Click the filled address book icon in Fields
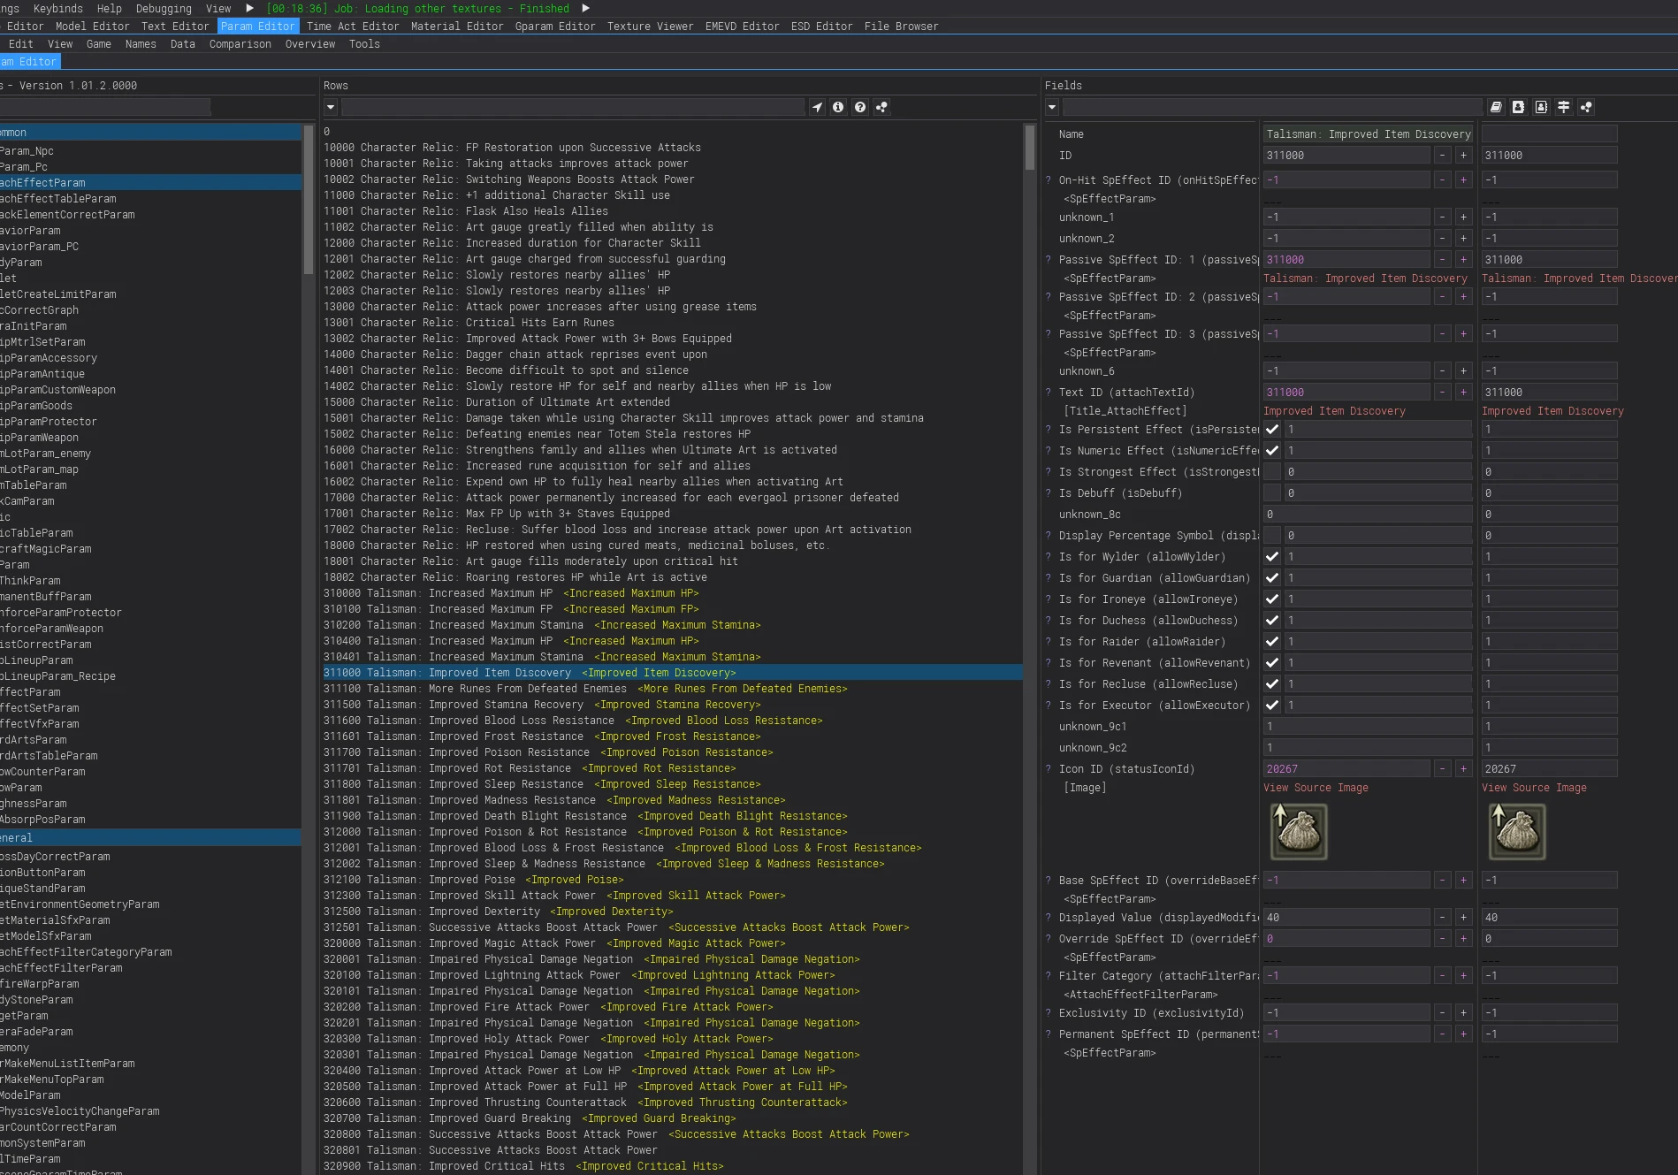The width and height of the screenshot is (1678, 1175). click(x=1518, y=107)
